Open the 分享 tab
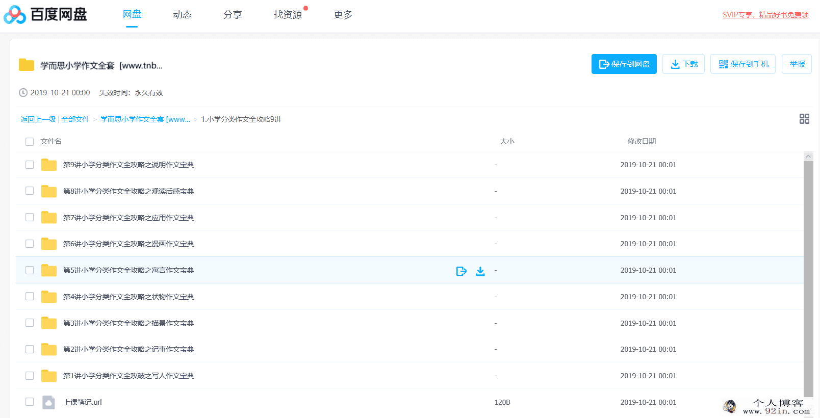The width and height of the screenshot is (820, 418). point(233,15)
